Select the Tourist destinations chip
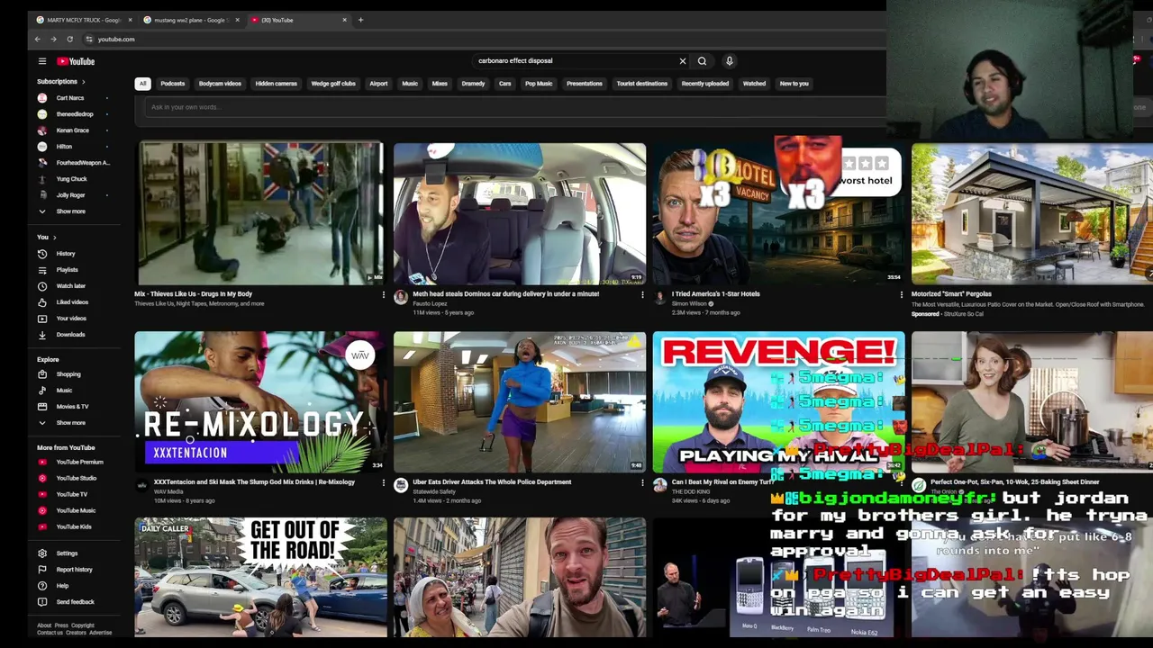The height and width of the screenshot is (648, 1153). pyautogui.click(x=641, y=84)
